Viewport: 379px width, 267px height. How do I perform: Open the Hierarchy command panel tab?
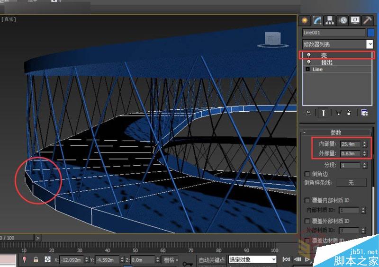[x=330, y=20]
